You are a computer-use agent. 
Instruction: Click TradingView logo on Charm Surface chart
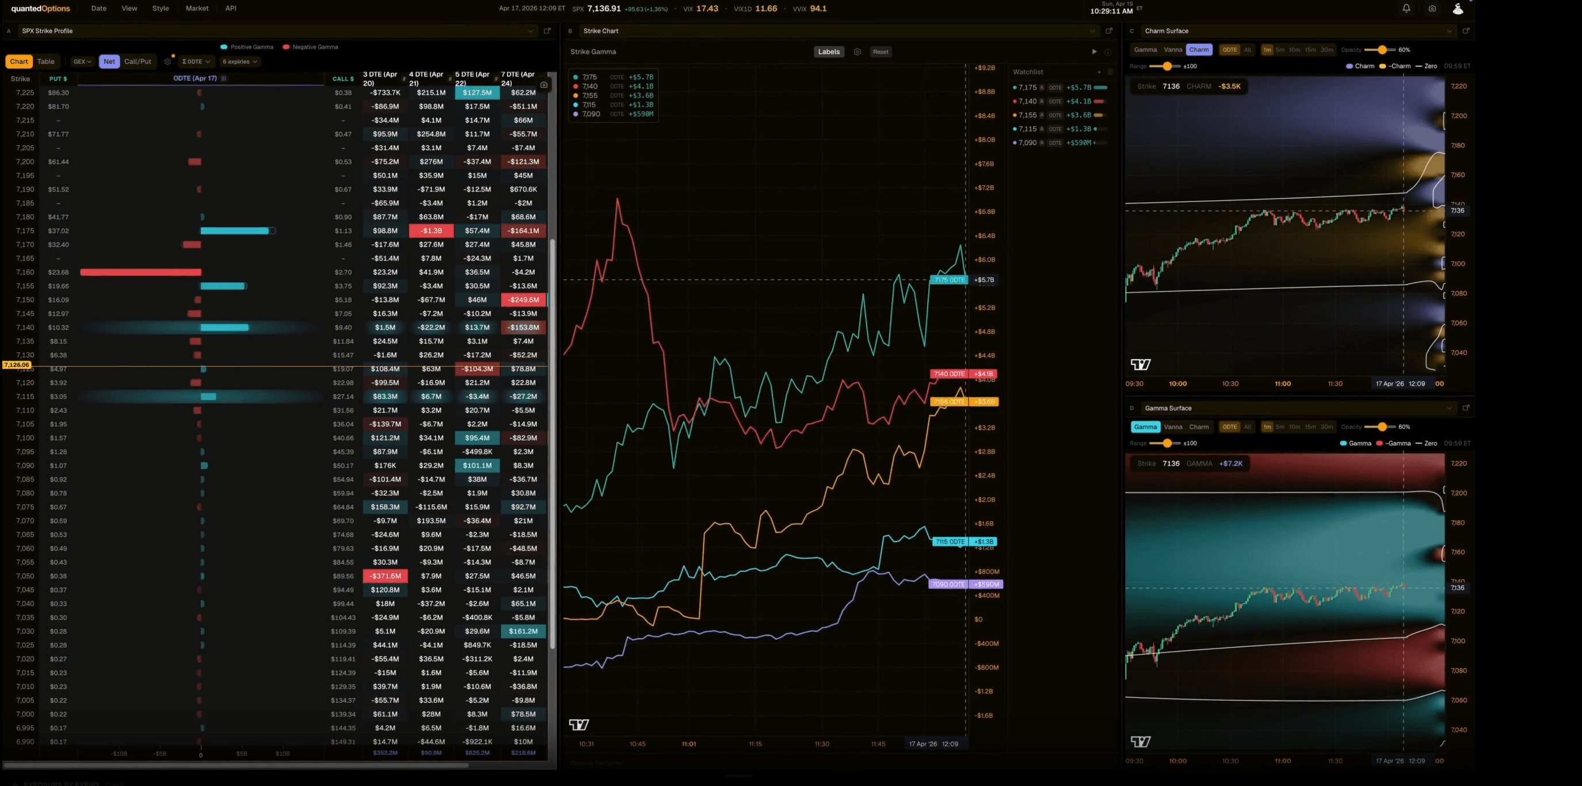[x=1141, y=365]
